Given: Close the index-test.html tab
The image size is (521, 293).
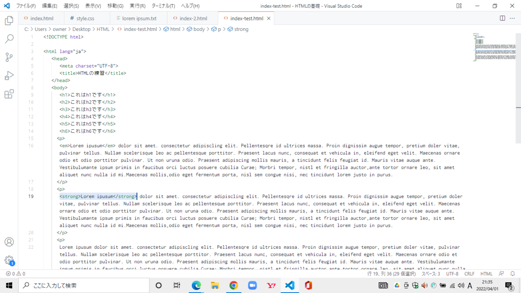Looking at the screenshot, I should pos(269,19).
